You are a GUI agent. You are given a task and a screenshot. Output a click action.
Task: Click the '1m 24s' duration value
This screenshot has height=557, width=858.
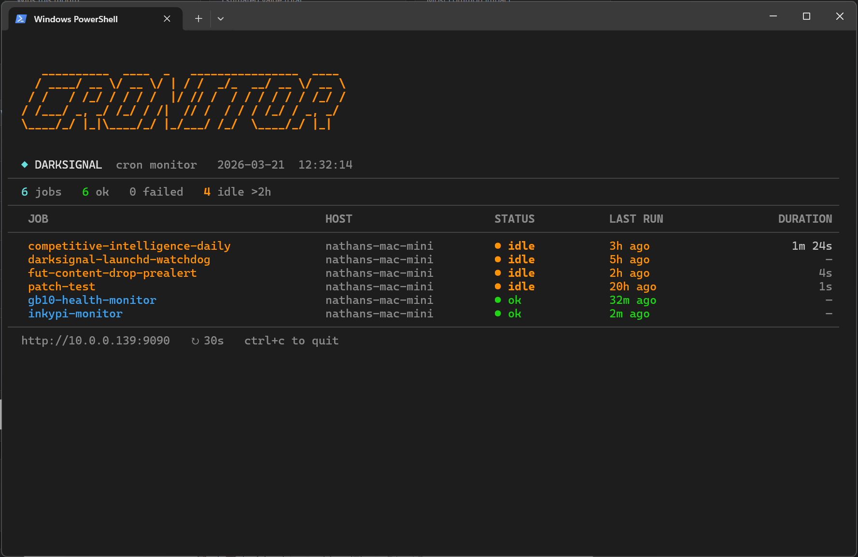(x=812, y=246)
